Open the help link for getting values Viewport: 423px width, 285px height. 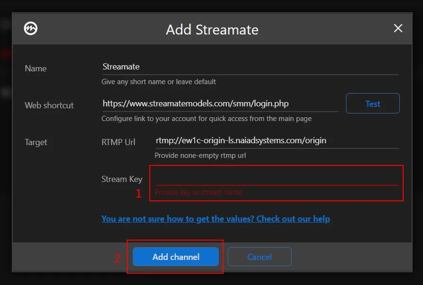(x=216, y=219)
